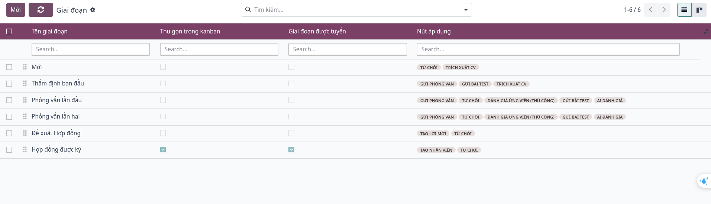Click AI ĐÁNH GIÁ tag in Phỏng vấn lần đầu row

coord(610,101)
